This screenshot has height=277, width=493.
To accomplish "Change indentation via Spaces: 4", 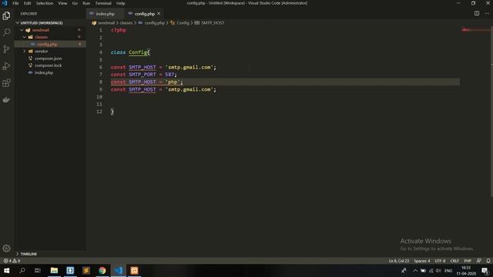I will click(421, 261).
